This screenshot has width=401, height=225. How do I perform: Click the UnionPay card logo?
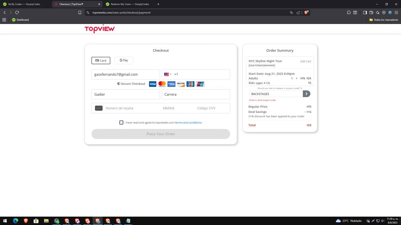pos(200,84)
